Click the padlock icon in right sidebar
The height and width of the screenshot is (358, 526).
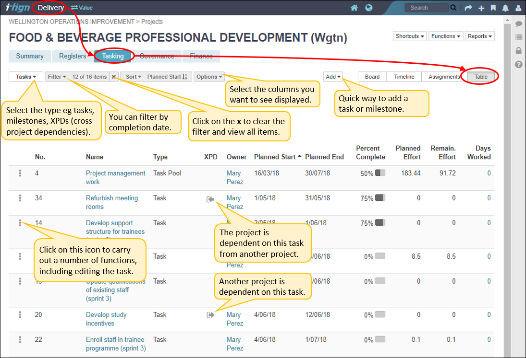click(519, 50)
